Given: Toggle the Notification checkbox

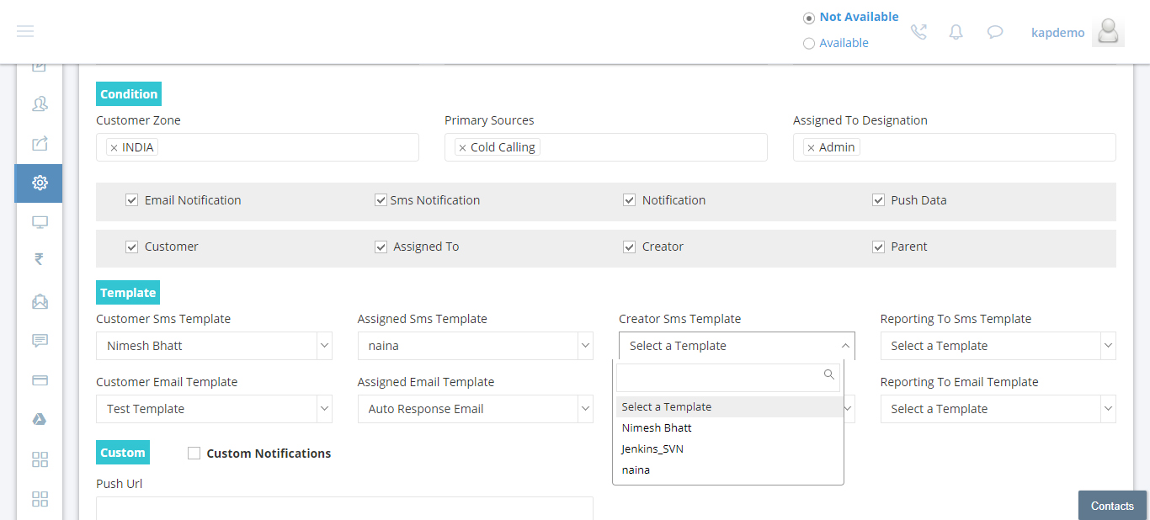Looking at the screenshot, I should coord(629,200).
